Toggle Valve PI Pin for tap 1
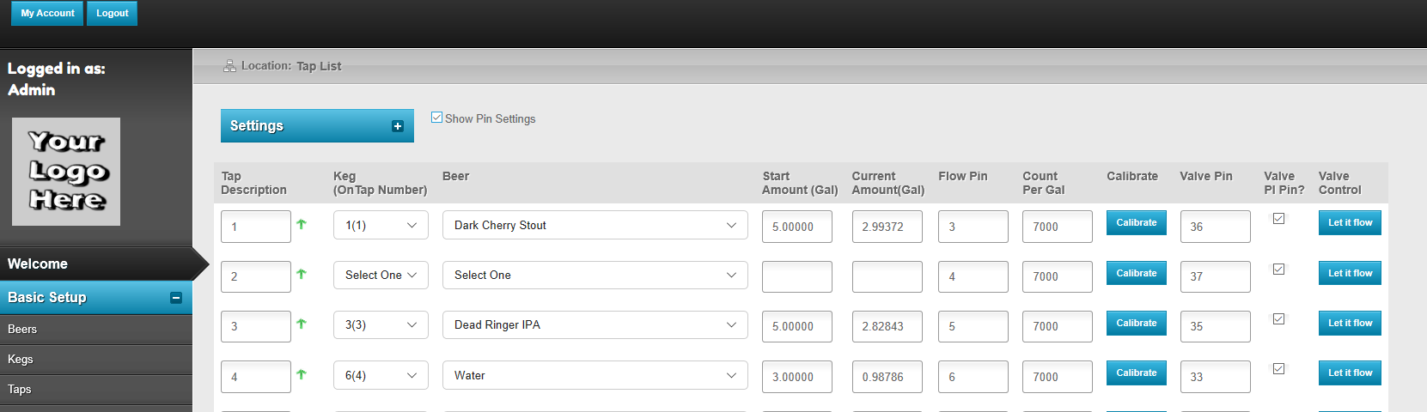This screenshot has height=412, width=1427. click(x=1278, y=219)
